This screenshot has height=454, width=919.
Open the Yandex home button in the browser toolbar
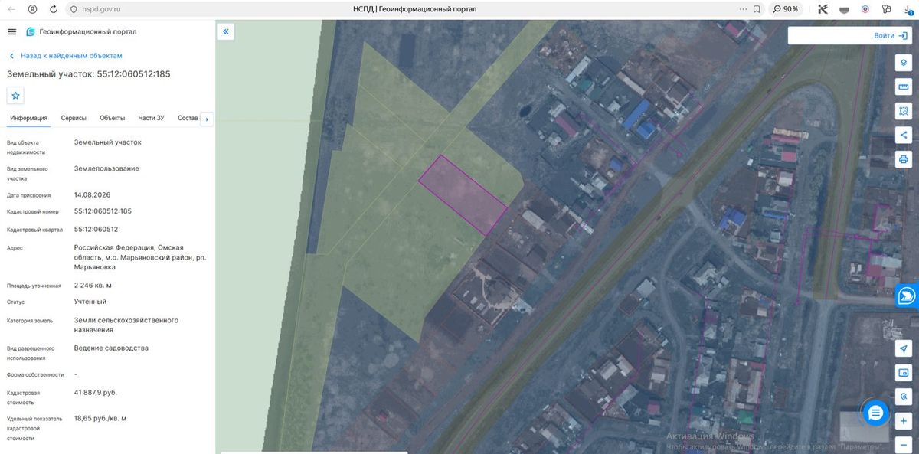(32, 9)
